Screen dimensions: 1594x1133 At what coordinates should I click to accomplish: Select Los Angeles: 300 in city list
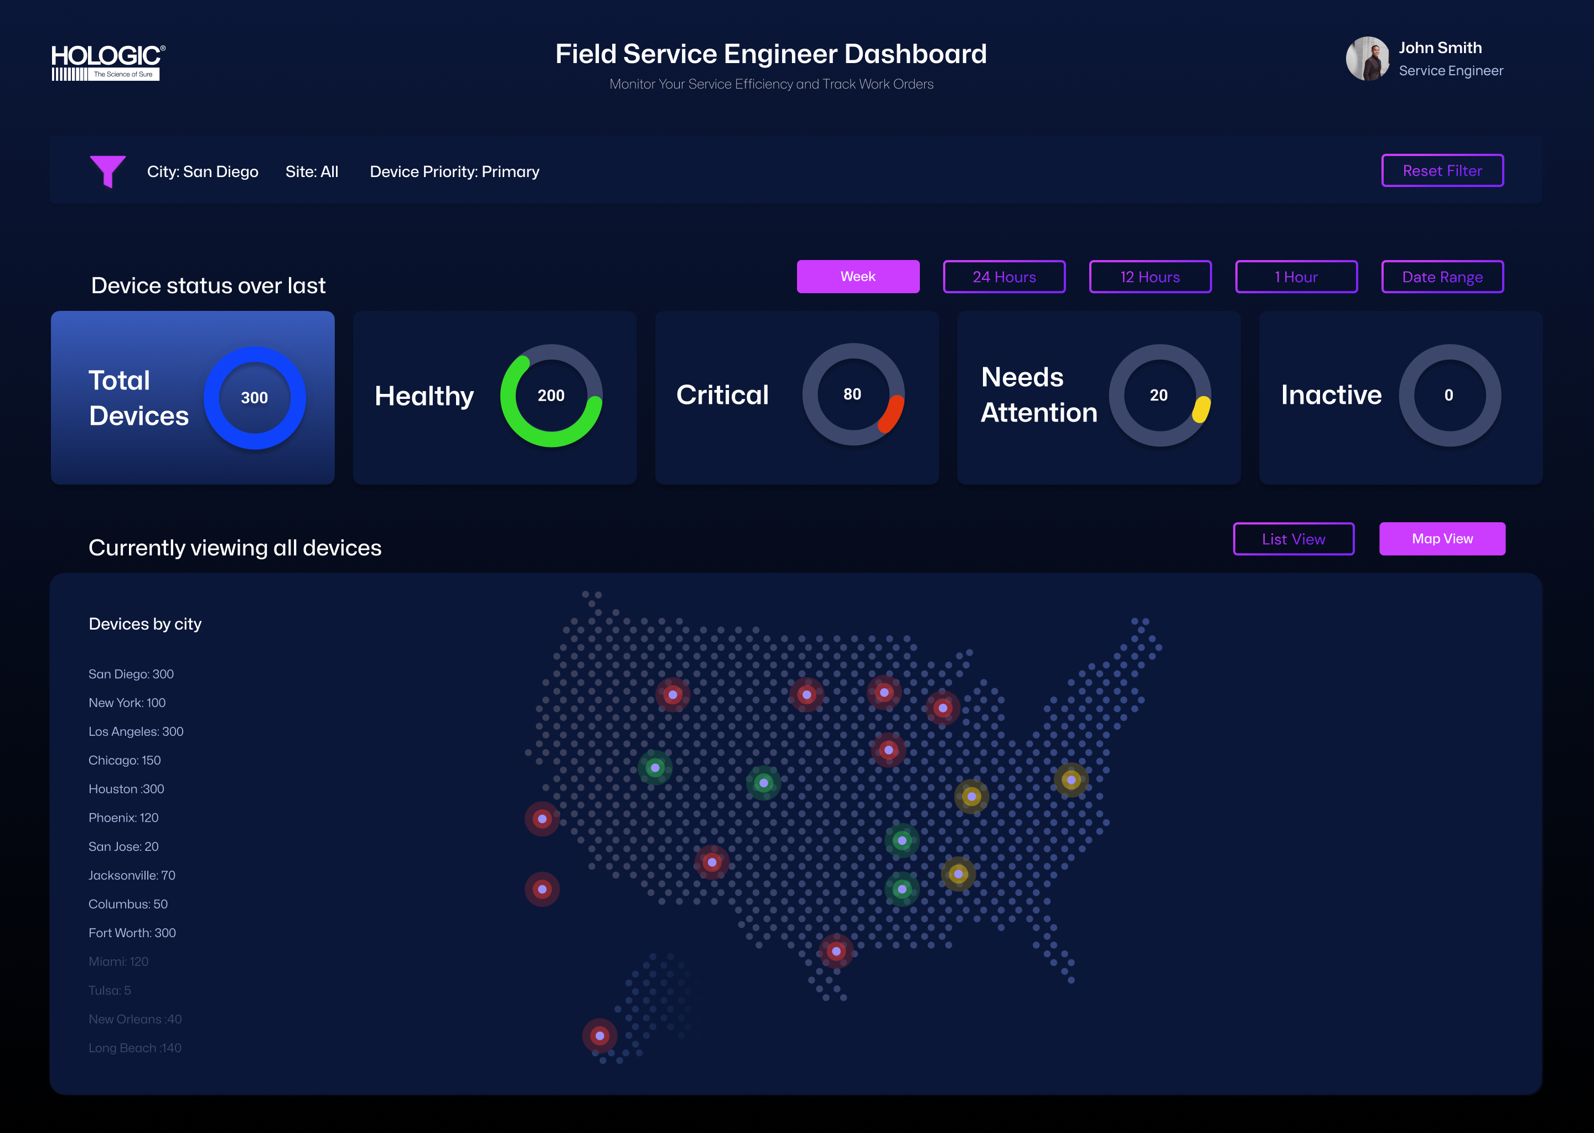coord(136,731)
